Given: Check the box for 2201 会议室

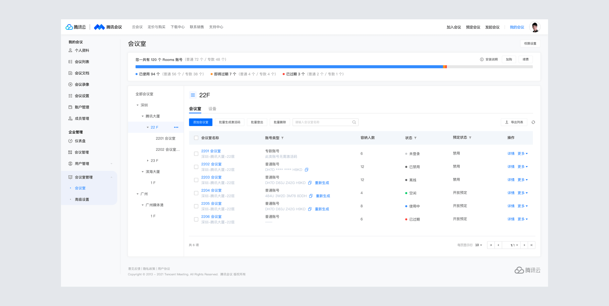Looking at the screenshot, I should [x=196, y=154].
